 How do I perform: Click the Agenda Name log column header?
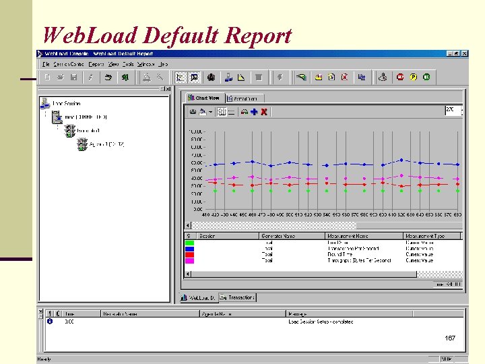coord(243,313)
